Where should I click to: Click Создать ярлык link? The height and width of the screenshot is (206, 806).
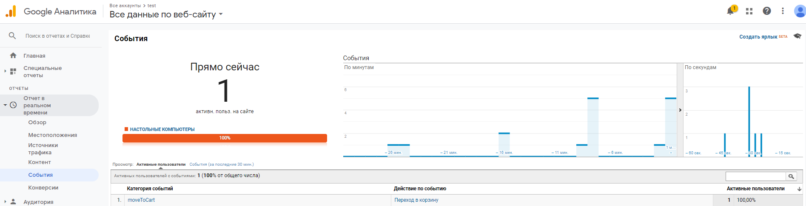758,37
